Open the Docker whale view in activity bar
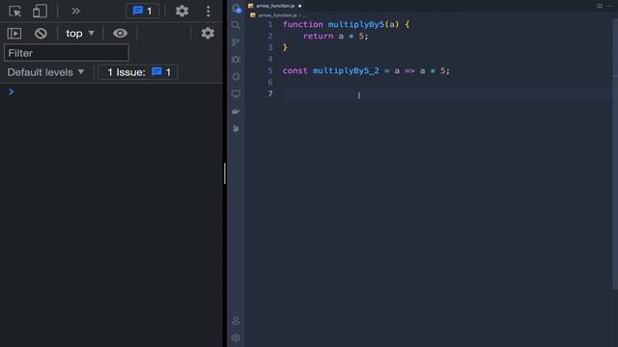Screen dimensions: 618x347 click(236, 112)
